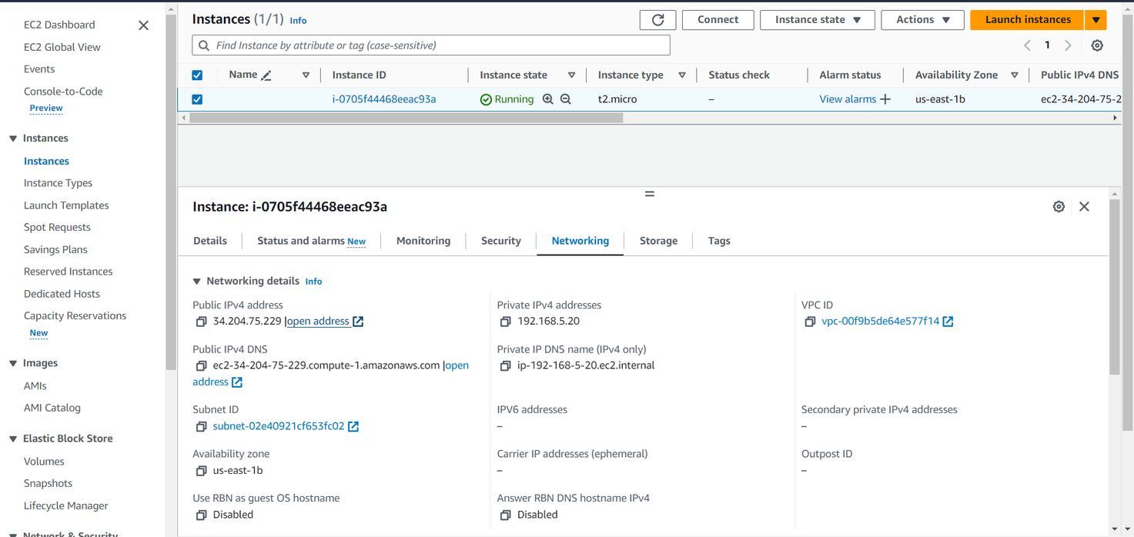The width and height of the screenshot is (1134, 537).
Task: Toggle the select-all instances header checkbox
Action: (x=197, y=75)
